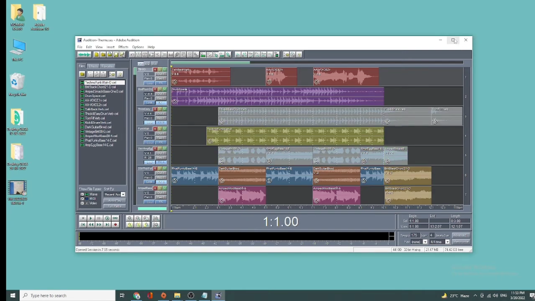Click the Play Looped infinity icon
Image resolution: width=535 pixels, height=301 pixels.
[115, 218]
